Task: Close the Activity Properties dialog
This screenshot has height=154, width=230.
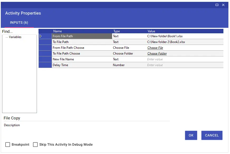Action: click(223, 5)
